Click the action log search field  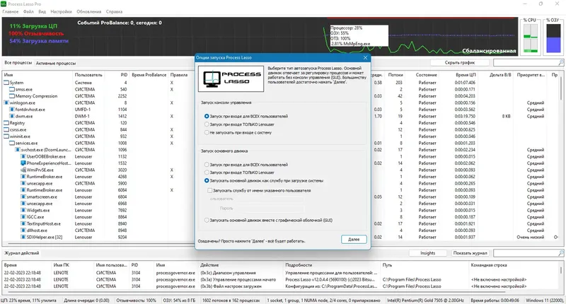point(526,253)
